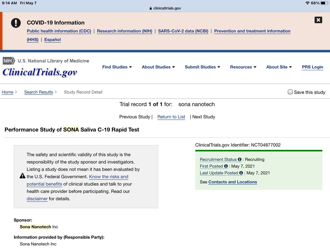Check the Save this study checkbox
Viewport: 330px width, 248px height.
pos(290,92)
